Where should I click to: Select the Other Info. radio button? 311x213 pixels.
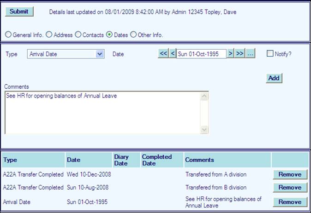pos(134,35)
